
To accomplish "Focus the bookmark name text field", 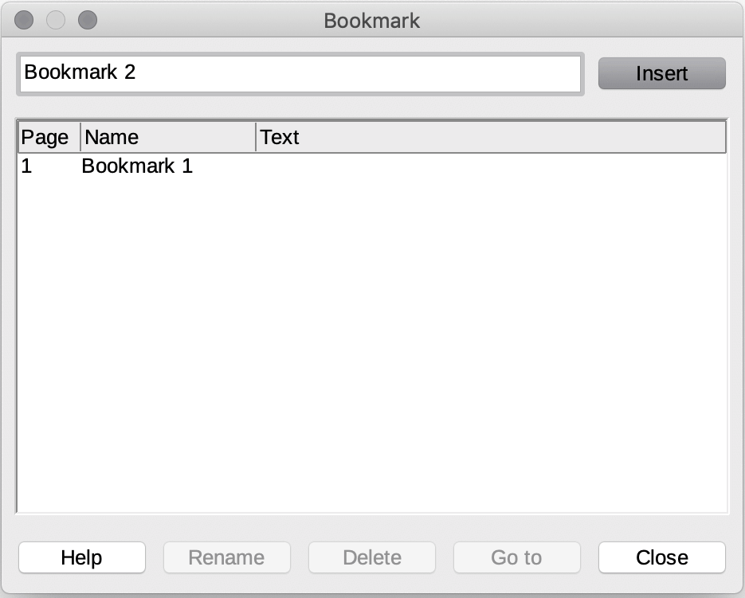I will [300, 74].
